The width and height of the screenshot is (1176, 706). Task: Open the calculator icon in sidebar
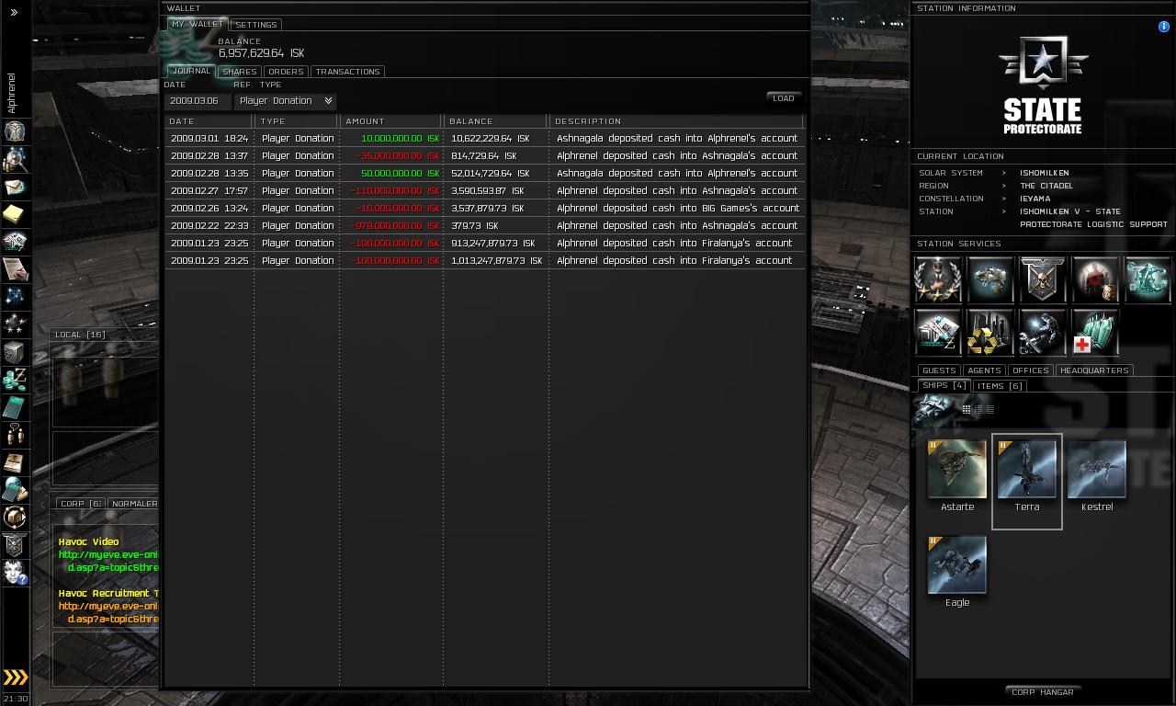coord(15,407)
